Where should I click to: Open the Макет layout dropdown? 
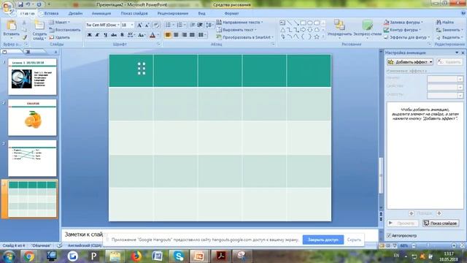click(60, 23)
